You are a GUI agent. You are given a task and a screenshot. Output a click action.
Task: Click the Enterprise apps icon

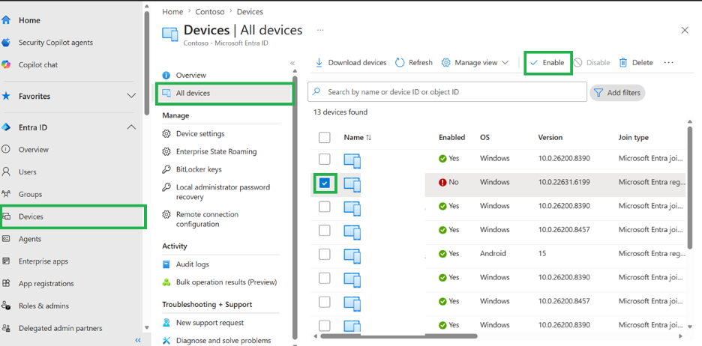pos(6,261)
